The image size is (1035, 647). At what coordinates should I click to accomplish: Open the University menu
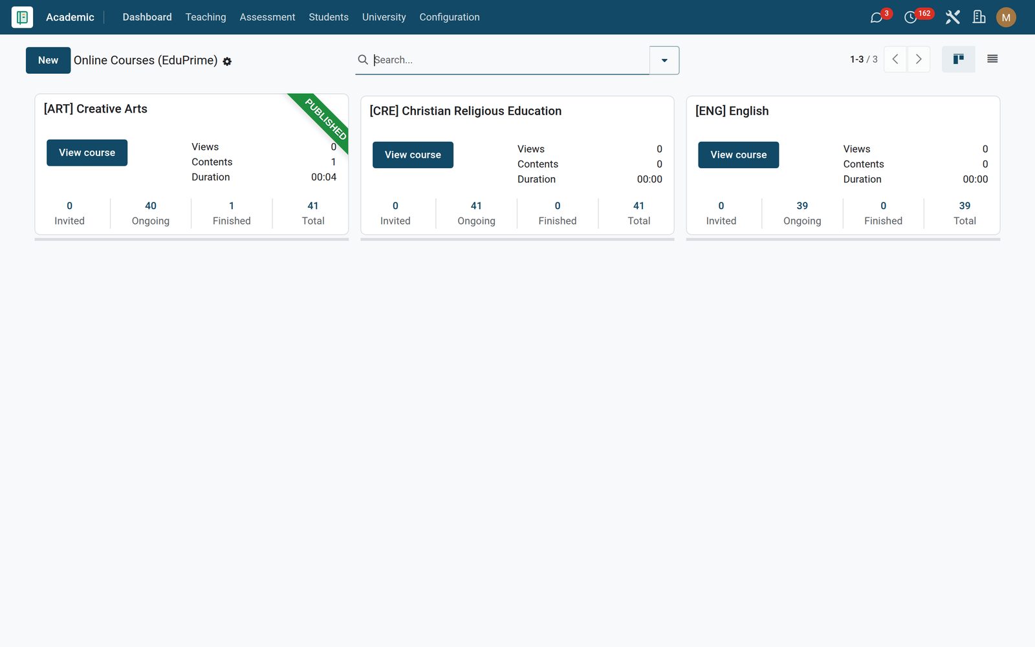(384, 17)
